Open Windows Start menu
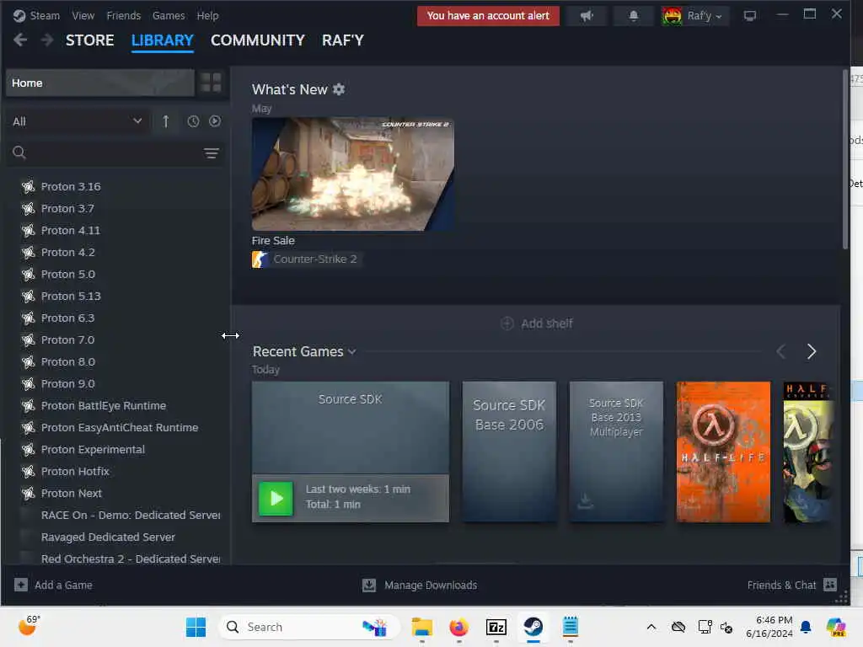The height and width of the screenshot is (647, 863). click(196, 627)
